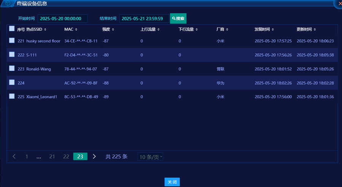Jump to page 1
Screen dimensions: 342x187
click(x=27, y=157)
